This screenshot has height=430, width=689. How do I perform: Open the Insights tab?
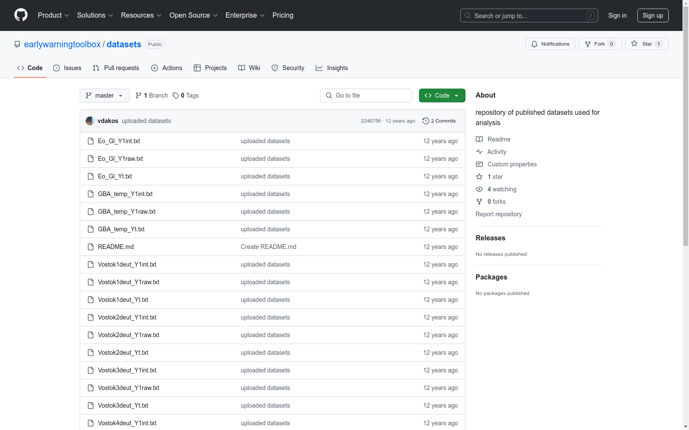tap(332, 68)
